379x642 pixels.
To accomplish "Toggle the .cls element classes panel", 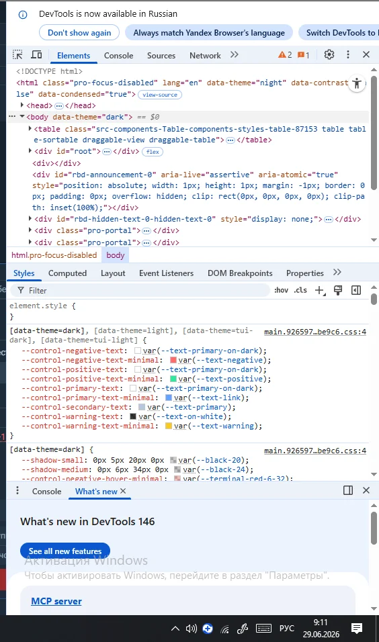I will point(300,290).
